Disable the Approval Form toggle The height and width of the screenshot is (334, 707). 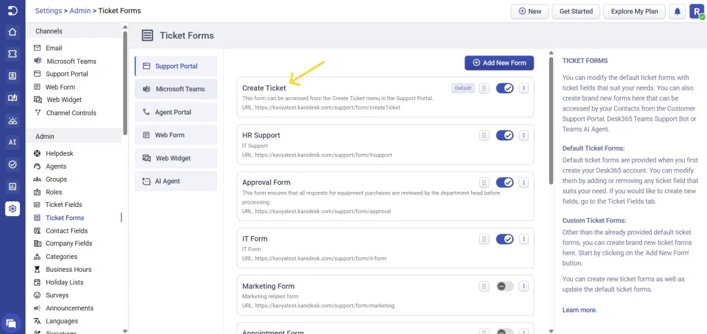tap(505, 183)
